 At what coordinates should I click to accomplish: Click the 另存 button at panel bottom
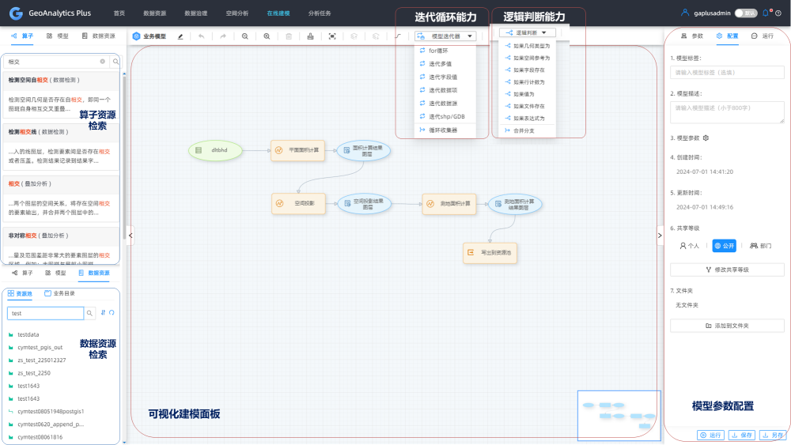(772, 435)
